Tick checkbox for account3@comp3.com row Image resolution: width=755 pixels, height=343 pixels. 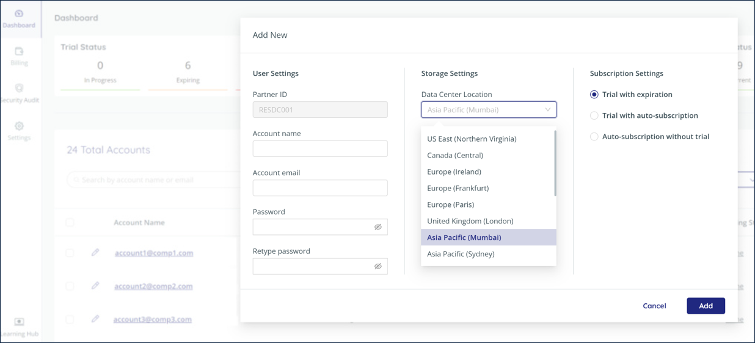click(x=70, y=319)
